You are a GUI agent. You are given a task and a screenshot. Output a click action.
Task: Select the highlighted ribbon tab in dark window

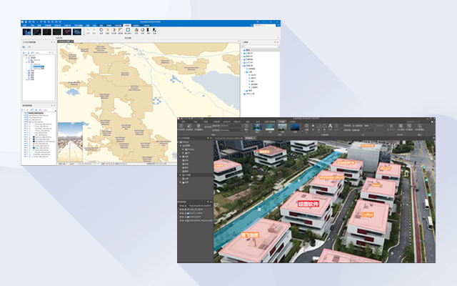click(x=282, y=122)
